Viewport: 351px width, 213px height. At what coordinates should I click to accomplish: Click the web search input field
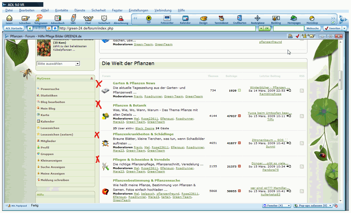tap(288, 28)
